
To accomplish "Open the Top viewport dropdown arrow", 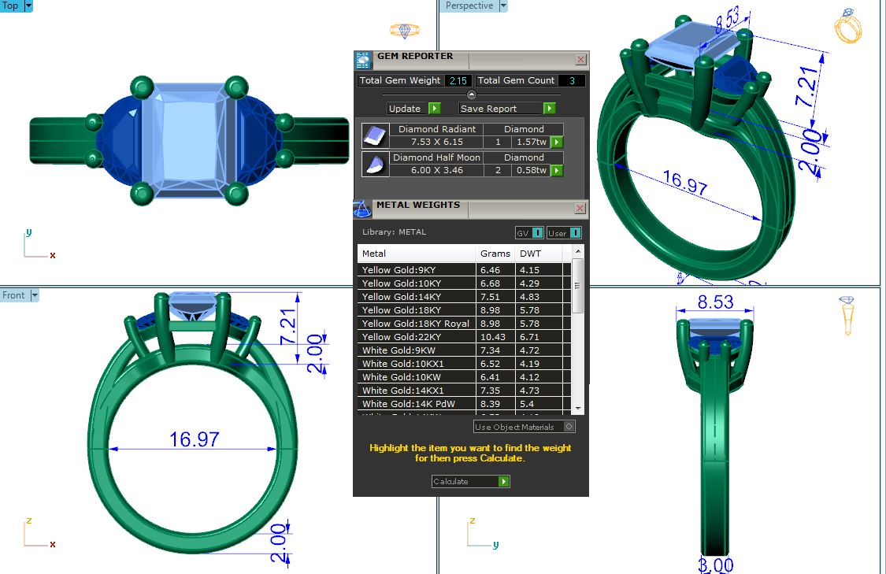I will [29, 6].
